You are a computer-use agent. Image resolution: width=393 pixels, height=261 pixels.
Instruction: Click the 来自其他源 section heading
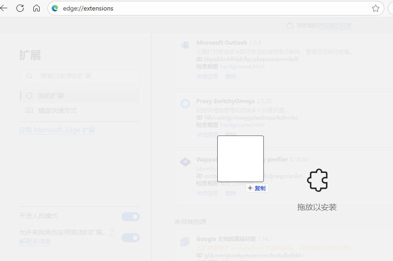pos(190,222)
